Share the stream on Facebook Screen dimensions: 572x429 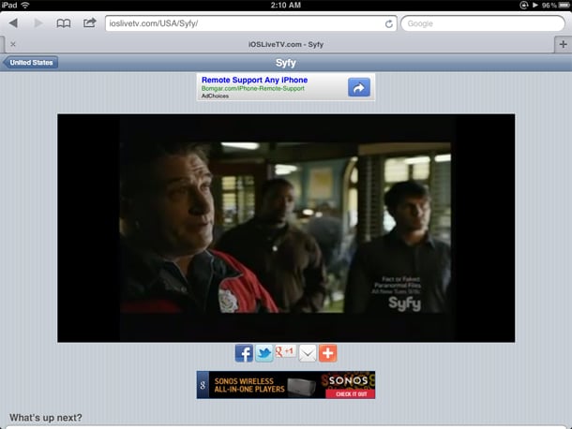click(244, 353)
